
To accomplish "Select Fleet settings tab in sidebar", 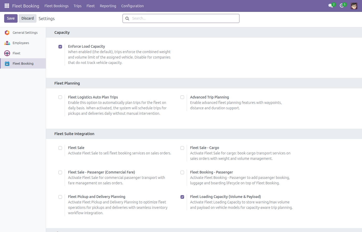I will click(23, 53).
